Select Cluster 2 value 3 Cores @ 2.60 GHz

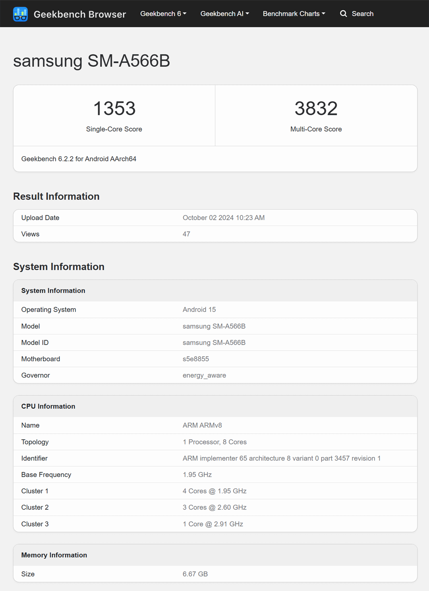pyautogui.click(x=214, y=507)
